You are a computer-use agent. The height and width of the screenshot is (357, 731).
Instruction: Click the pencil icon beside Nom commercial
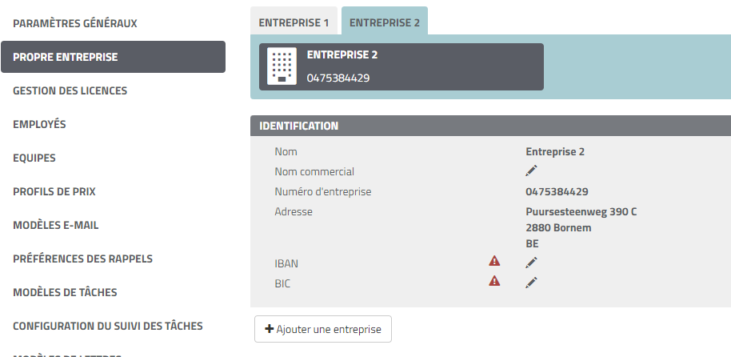coord(531,170)
